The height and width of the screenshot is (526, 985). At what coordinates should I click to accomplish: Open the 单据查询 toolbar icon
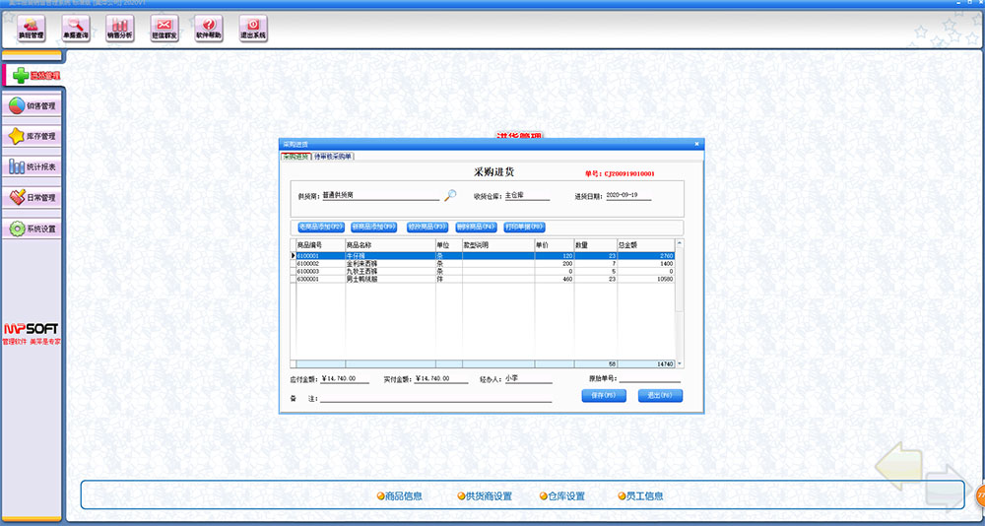click(76, 28)
